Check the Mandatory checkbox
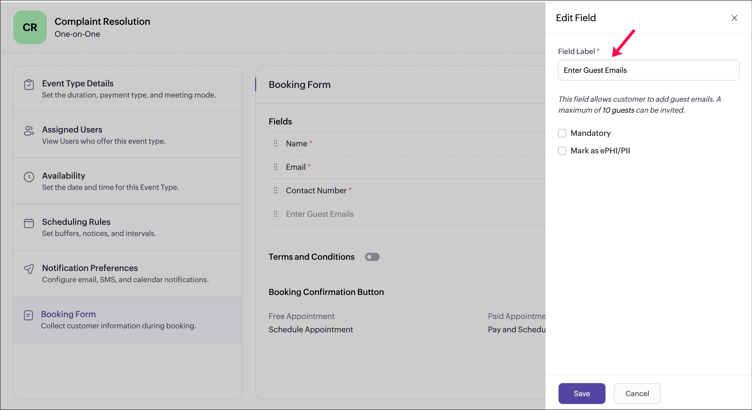The width and height of the screenshot is (752, 410). [562, 133]
